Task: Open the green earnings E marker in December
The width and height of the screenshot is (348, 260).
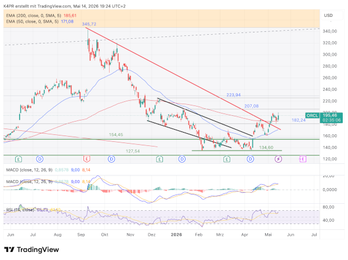Action: click(x=159, y=159)
